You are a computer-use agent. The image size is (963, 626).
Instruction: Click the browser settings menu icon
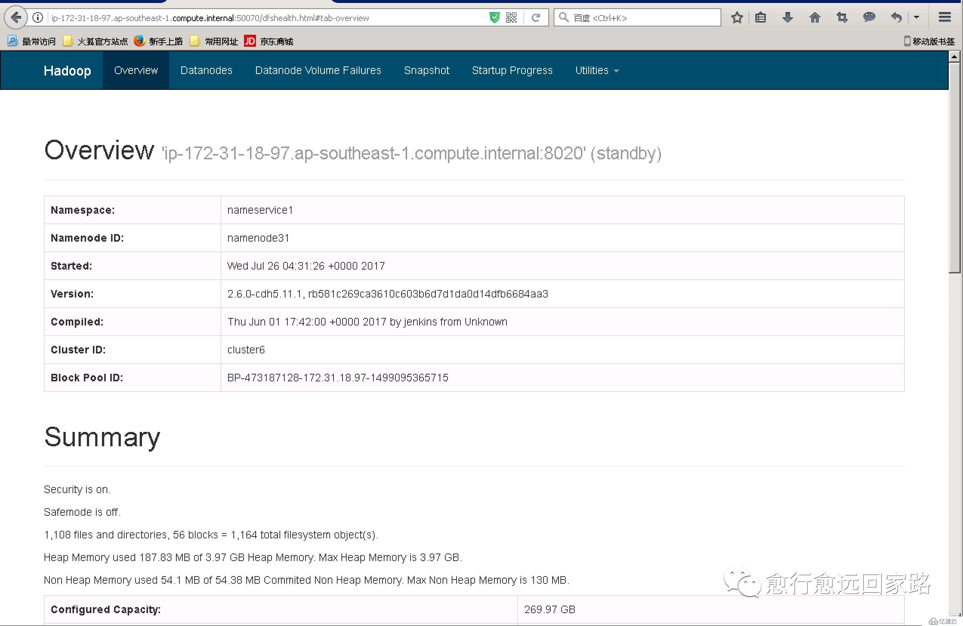(x=946, y=17)
